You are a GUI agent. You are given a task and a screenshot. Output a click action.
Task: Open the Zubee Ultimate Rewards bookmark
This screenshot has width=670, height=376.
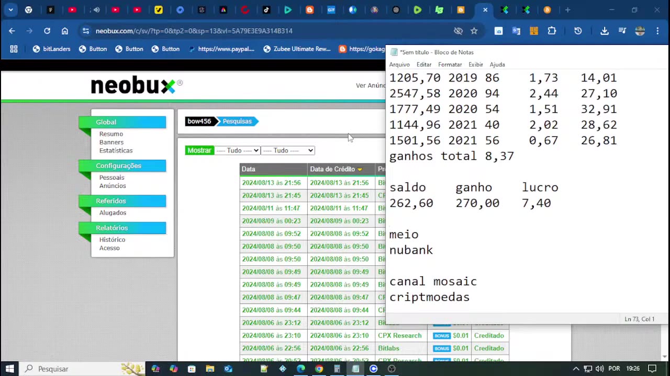pos(297,49)
